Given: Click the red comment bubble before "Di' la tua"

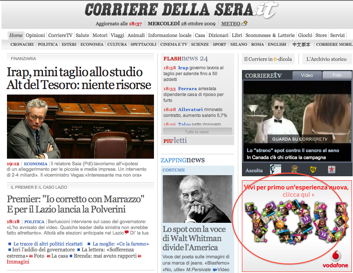Looking at the screenshot, I should tap(126, 233).
